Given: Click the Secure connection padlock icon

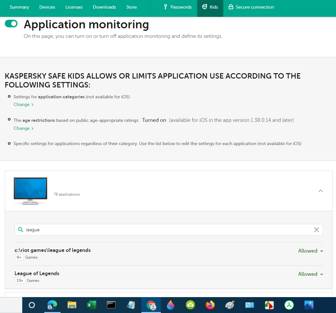Looking at the screenshot, I should (x=231, y=7).
